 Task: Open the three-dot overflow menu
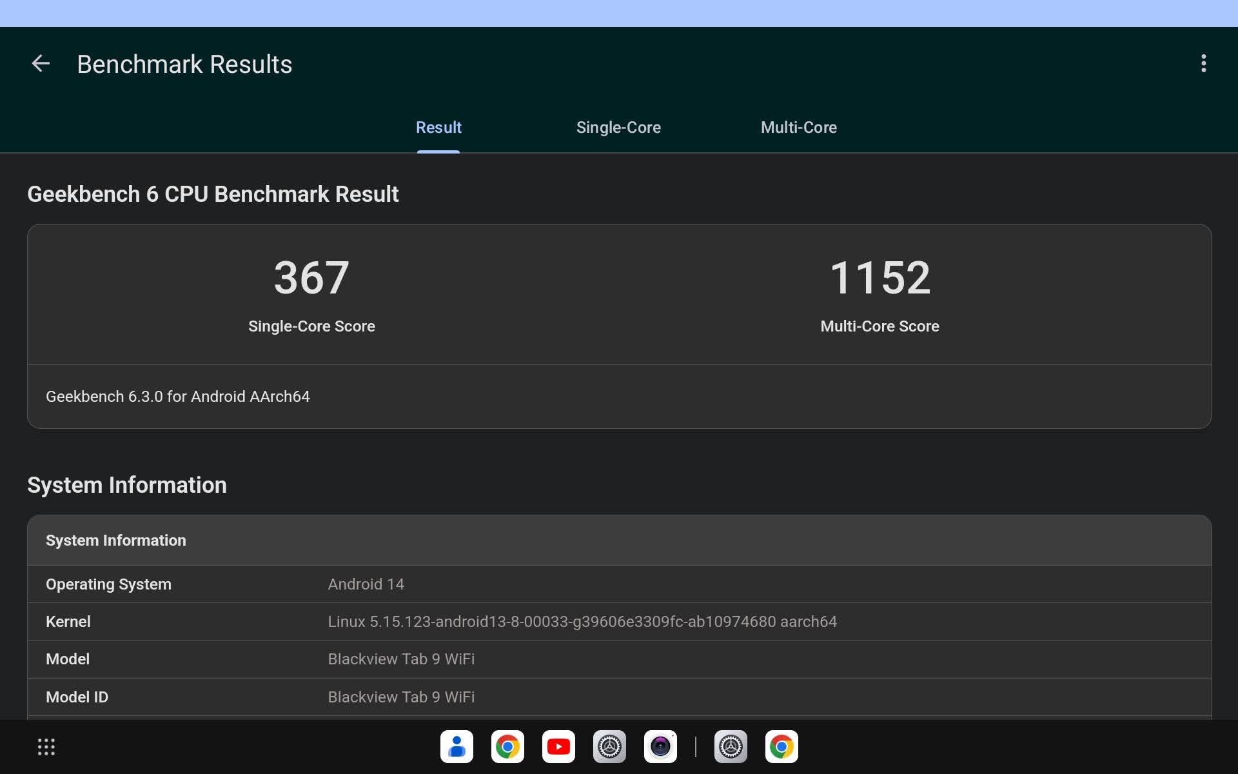point(1203,63)
